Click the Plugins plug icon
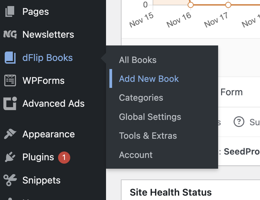260x200 pixels. (10, 157)
